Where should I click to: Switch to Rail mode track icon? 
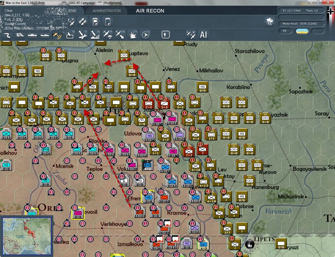click(x=20, y=35)
